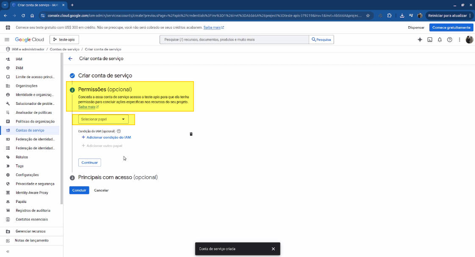The height and width of the screenshot is (257, 475).
Task: Click IAM e administrador breadcrumb
Action: pos(28,49)
